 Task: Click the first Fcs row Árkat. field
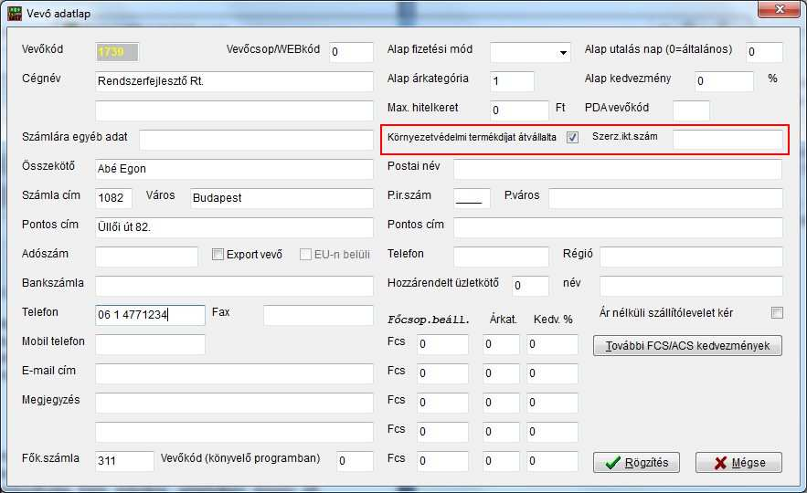tap(501, 344)
